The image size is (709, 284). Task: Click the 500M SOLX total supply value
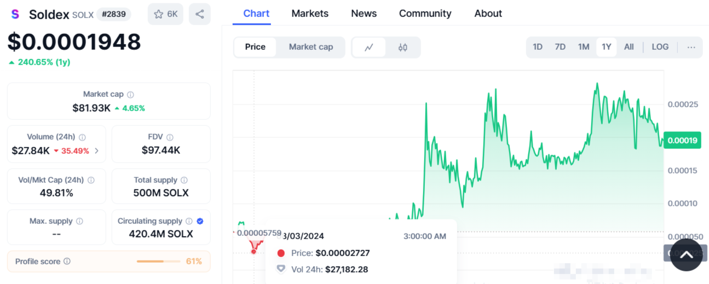(x=161, y=193)
